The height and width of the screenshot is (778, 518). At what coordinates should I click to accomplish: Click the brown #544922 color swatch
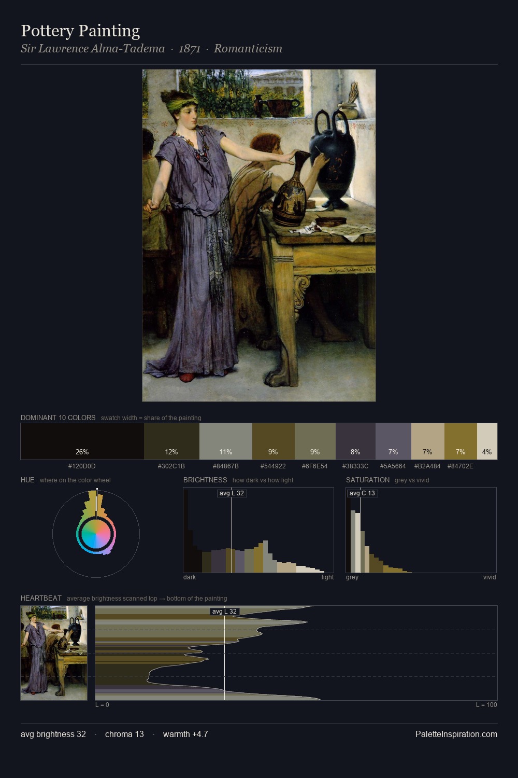(x=274, y=441)
